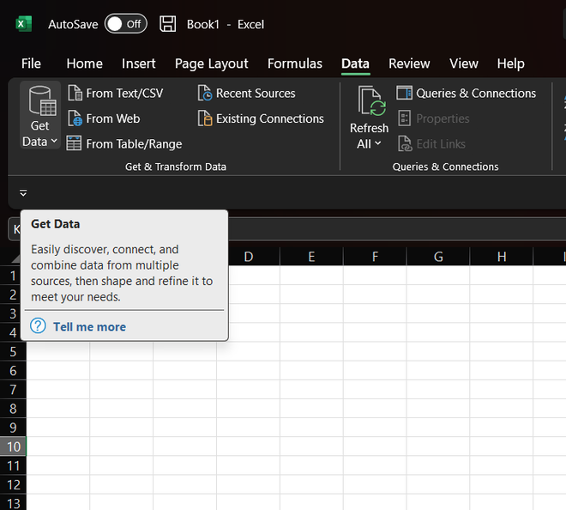
Task: Click the Tell me more link
Action: (x=89, y=326)
